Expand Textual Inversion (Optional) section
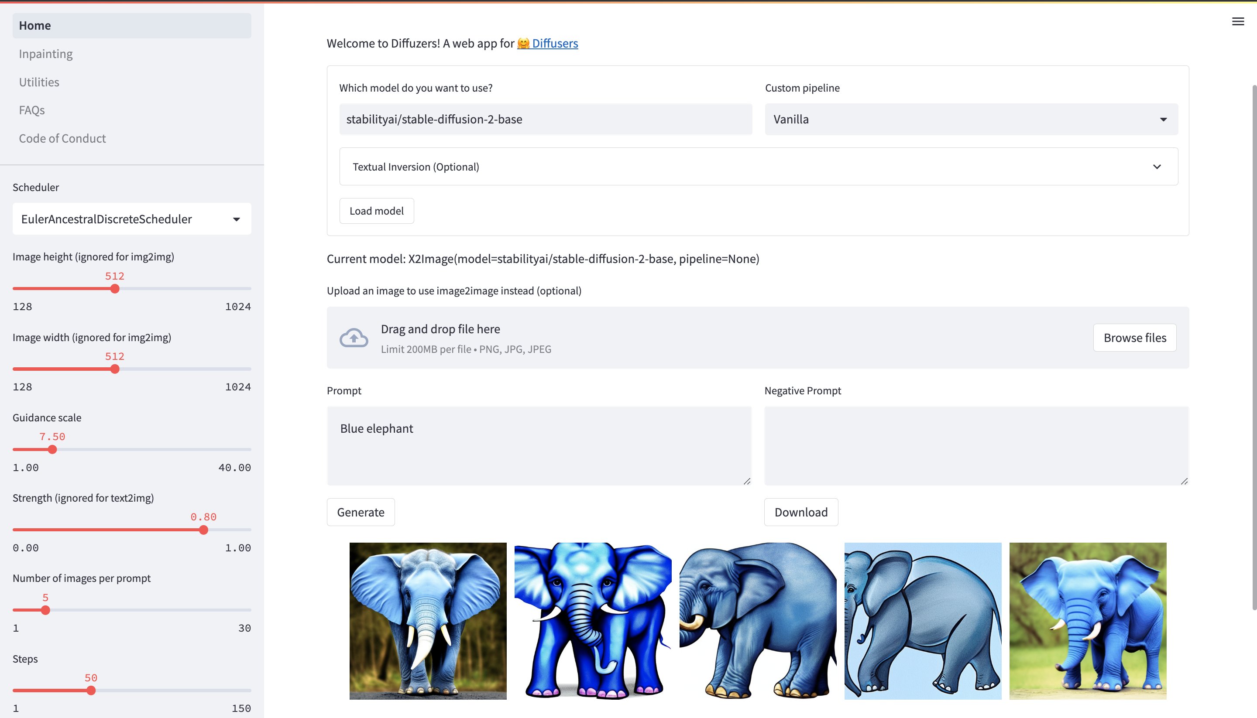Viewport: 1257px width, 718px height. click(758, 167)
